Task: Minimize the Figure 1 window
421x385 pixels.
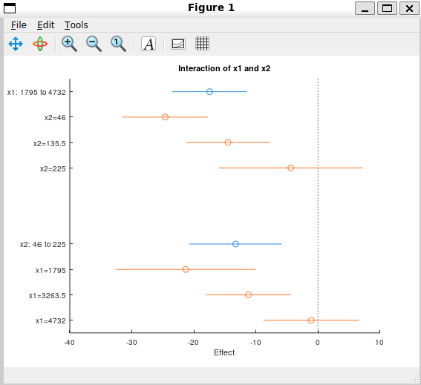Action: [365, 8]
